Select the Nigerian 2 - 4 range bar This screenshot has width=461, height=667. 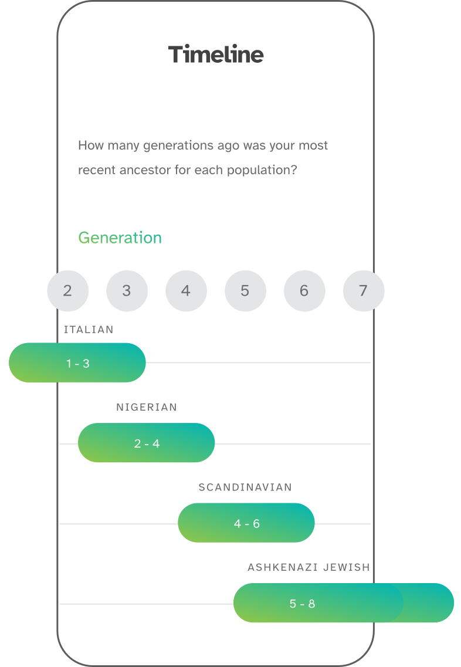point(146,443)
